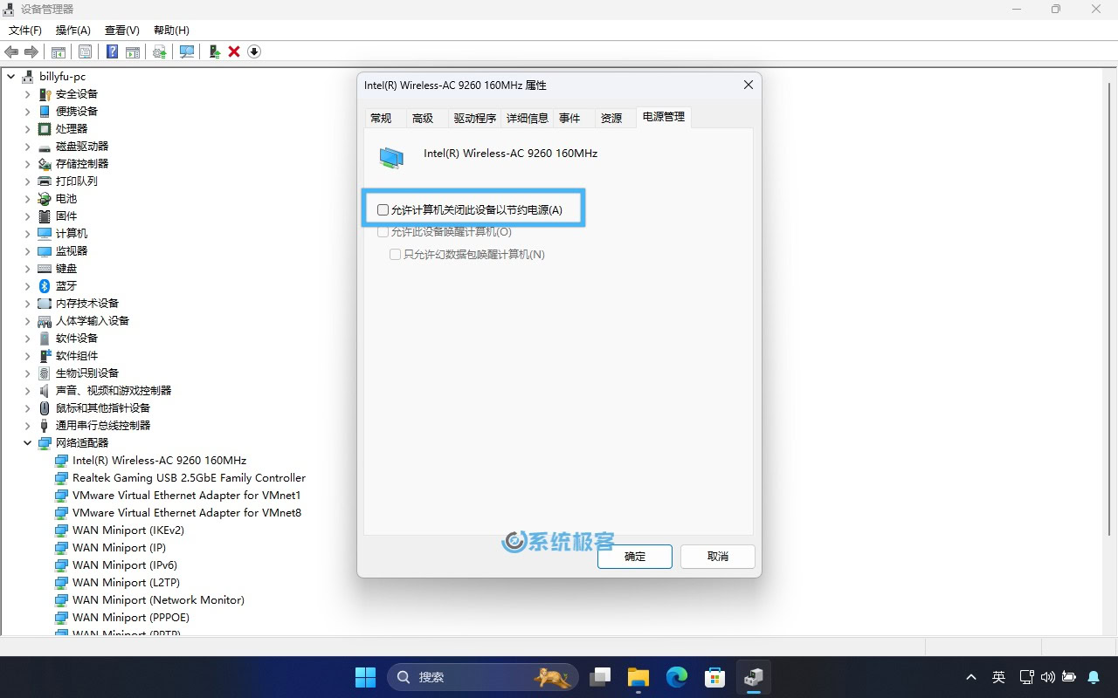Toggle the show/hide console tree icon
The height and width of the screenshot is (698, 1118).
[x=59, y=51]
